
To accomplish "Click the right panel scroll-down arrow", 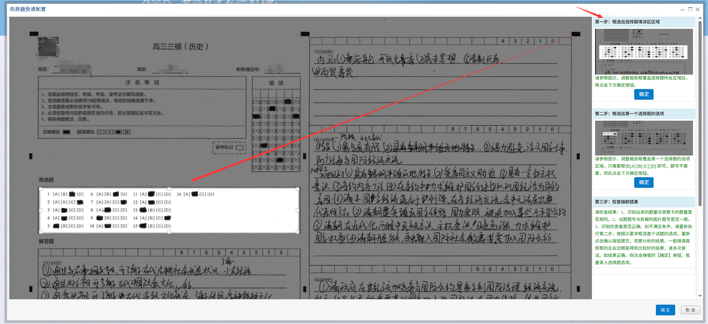I will pyautogui.click(x=700, y=296).
